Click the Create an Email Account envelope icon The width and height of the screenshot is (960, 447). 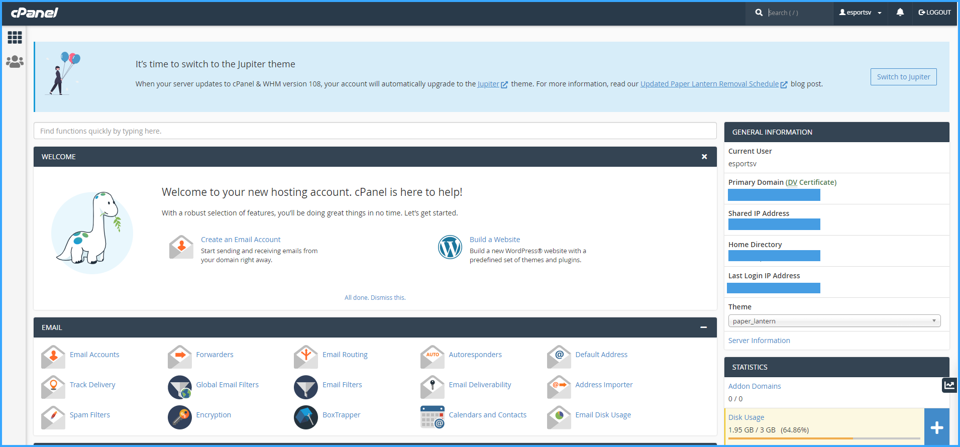coord(181,247)
